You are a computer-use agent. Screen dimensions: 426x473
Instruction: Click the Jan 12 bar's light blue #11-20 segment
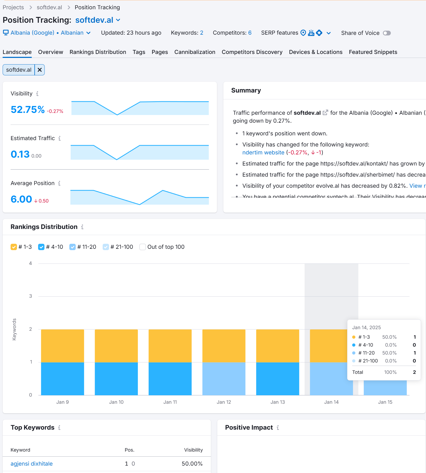(x=224, y=379)
